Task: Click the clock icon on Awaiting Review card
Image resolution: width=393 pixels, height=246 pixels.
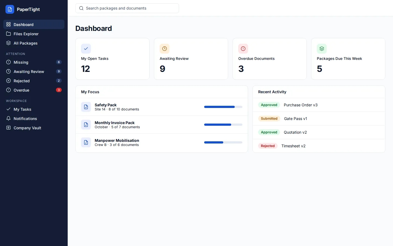Action: [165, 49]
